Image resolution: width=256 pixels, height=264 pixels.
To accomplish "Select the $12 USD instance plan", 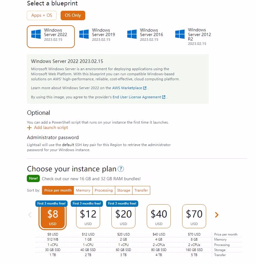I will pyautogui.click(x=88, y=217).
